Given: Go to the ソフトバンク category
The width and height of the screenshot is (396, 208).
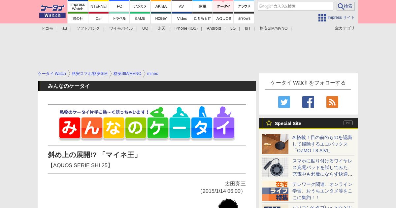Looking at the screenshot, I should 88,28.
